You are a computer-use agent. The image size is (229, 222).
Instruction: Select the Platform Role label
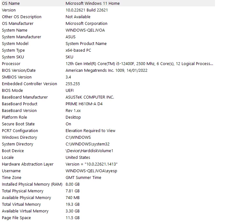(14, 117)
